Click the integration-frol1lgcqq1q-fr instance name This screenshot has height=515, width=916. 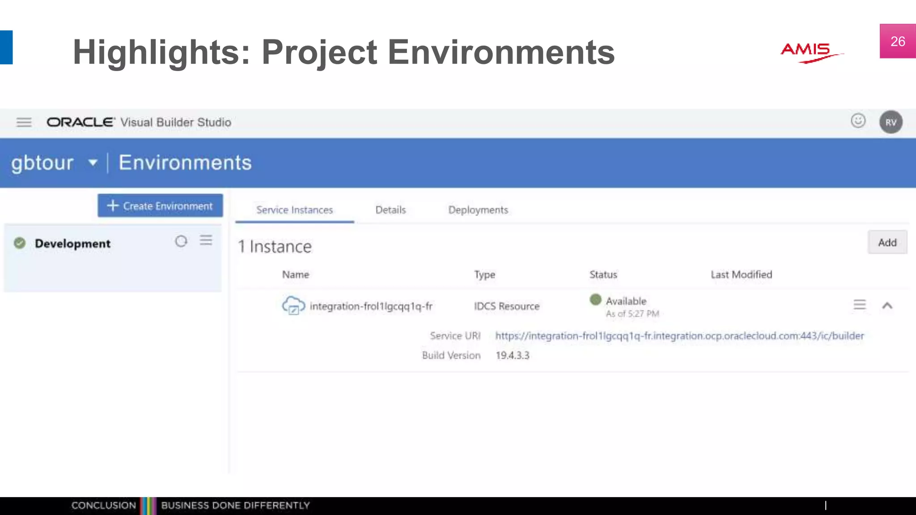tap(371, 306)
